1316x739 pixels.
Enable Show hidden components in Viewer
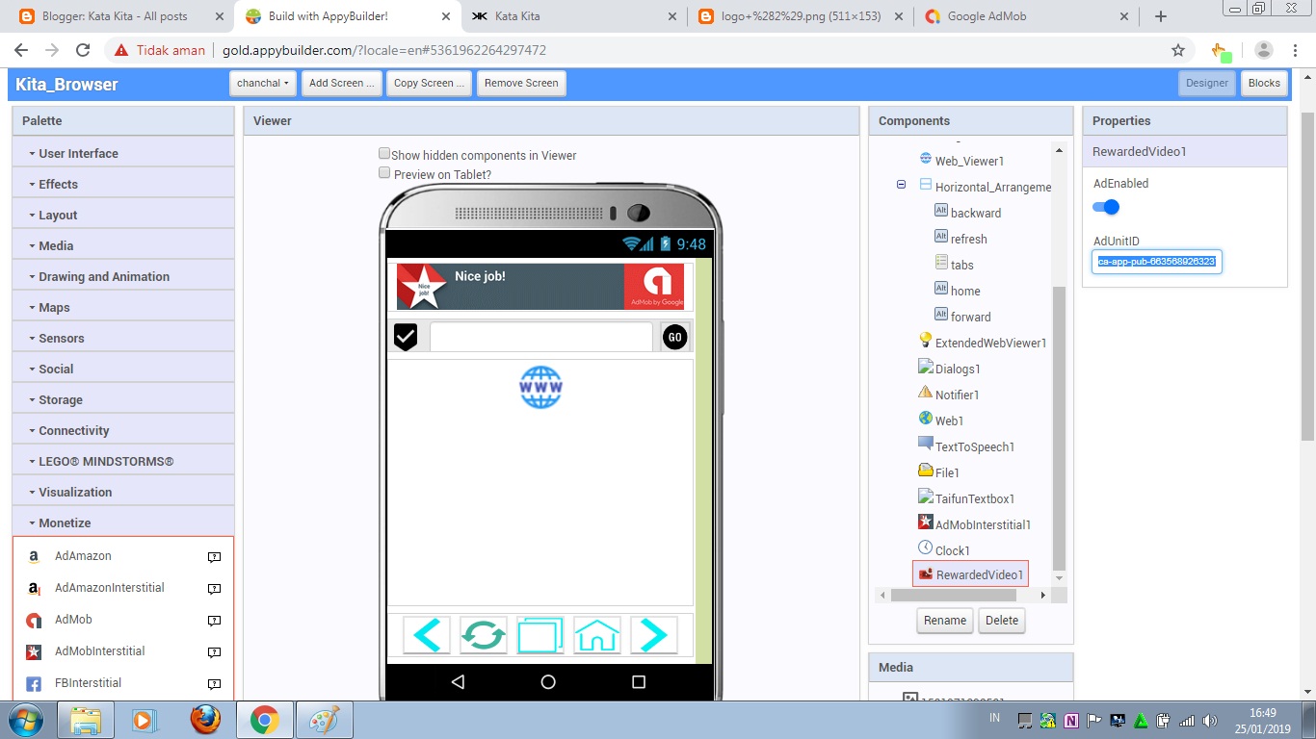pyautogui.click(x=384, y=153)
